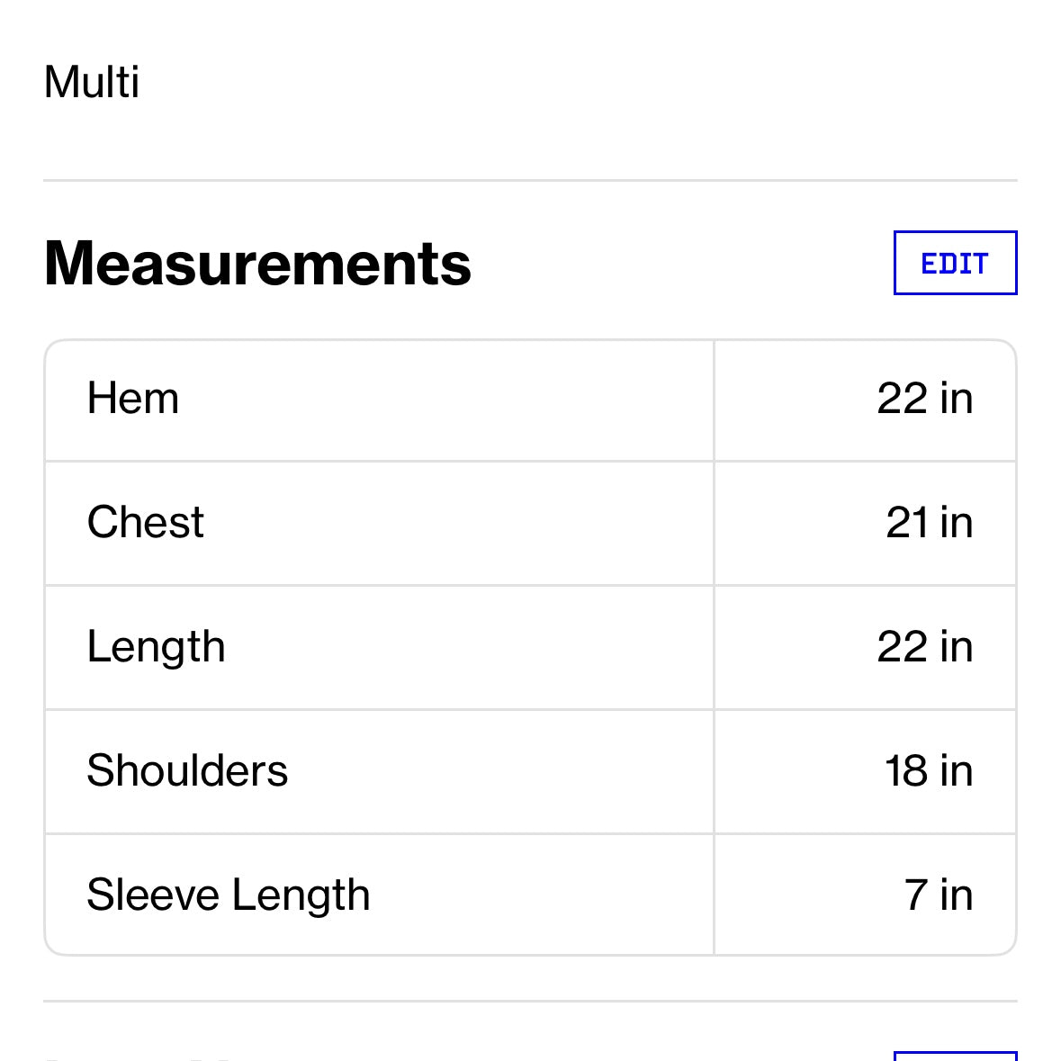Click the Measurements EDIT button
1061x1061 pixels.
(955, 263)
